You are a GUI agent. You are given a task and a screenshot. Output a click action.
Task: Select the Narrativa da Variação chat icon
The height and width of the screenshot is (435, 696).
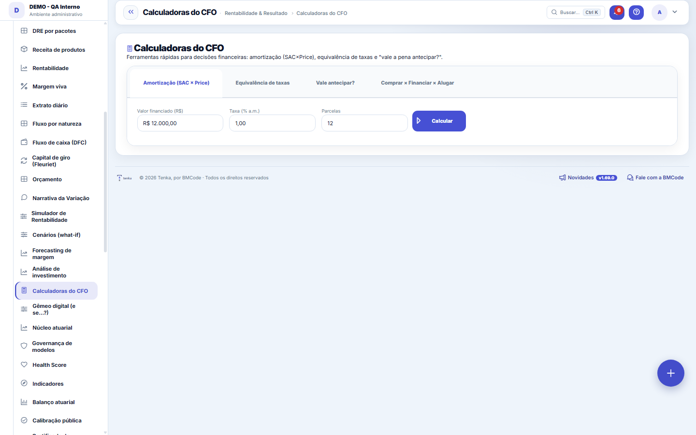pyautogui.click(x=24, y=198)
